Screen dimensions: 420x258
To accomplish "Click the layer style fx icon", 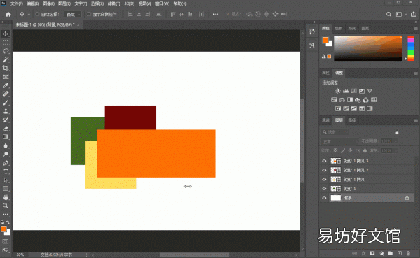I will 363,253.
